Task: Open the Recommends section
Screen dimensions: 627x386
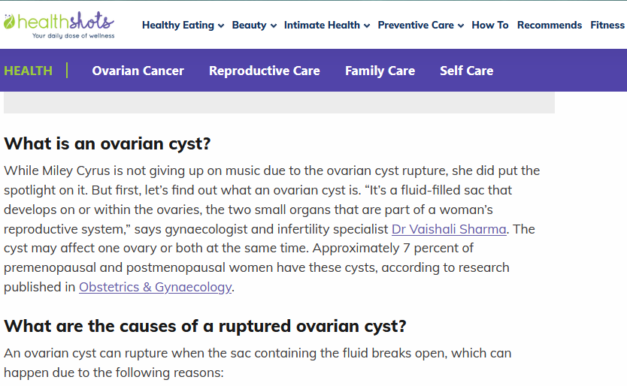Action: (x=550, y=26)
